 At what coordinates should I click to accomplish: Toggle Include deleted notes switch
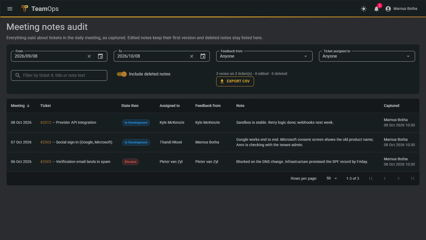tap(122, 74)
